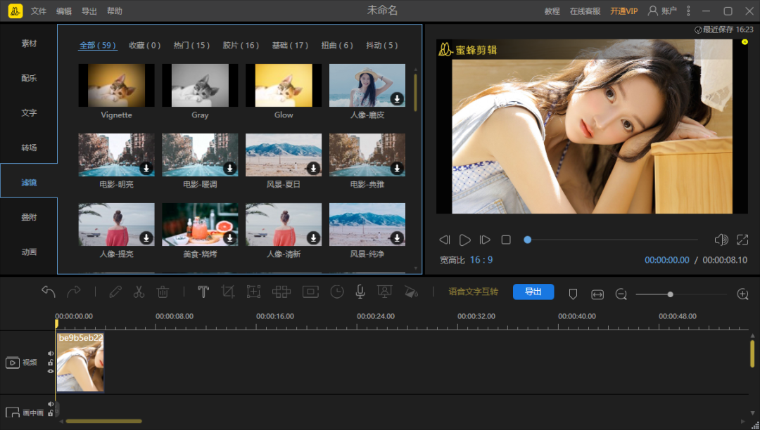This screenshot has width=760, height=430.
Task: Select the scissors split tool
Action: (x=139, y=292)
